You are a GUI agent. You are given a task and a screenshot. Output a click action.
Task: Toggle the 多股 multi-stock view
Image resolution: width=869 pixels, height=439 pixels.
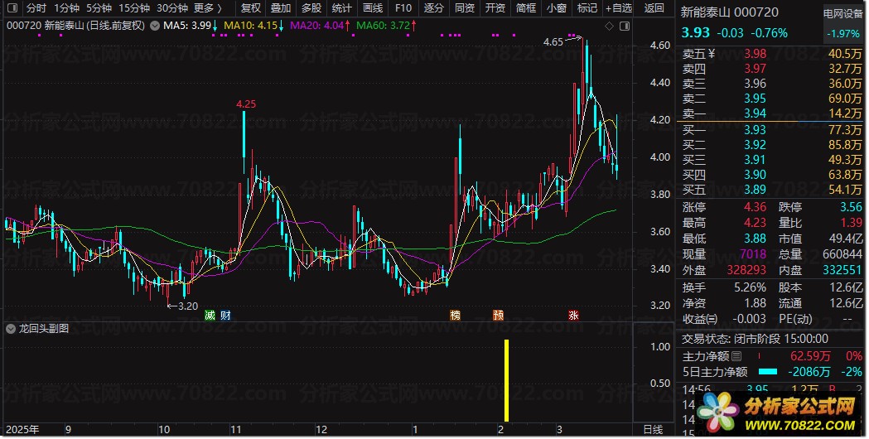pyautogui.click(x=311, y=8)
